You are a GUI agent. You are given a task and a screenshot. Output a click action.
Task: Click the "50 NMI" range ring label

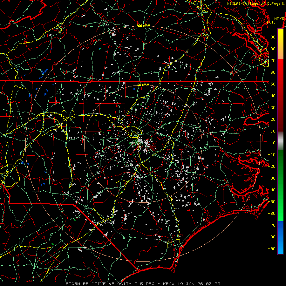pos(143,85)
